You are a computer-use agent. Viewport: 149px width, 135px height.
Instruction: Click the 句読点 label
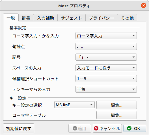pos(19,47)
